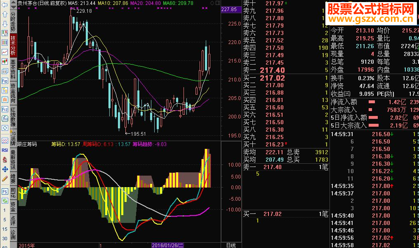Click the 跟庄筹码 indicator name
419x248 pixels.
click(x=27, y=144)
